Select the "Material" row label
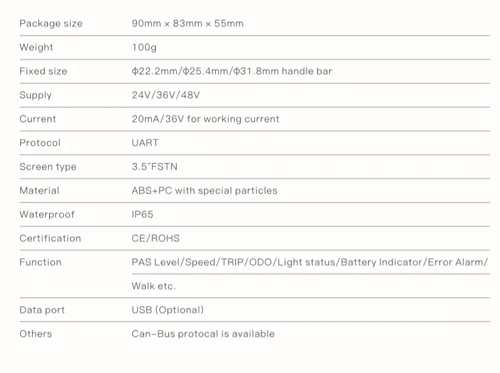This screenshot has width=500, height=373. pyautogui.click(x=39, y=191)
